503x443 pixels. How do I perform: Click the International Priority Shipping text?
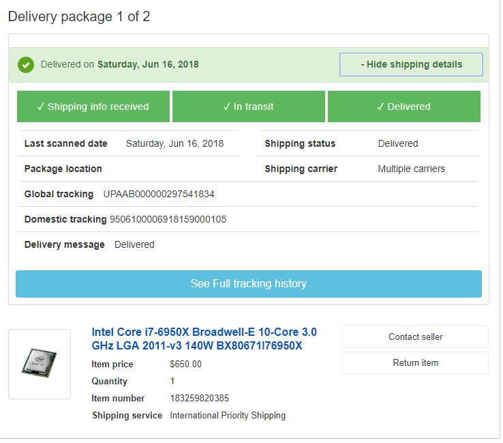(x=228, y=416)
